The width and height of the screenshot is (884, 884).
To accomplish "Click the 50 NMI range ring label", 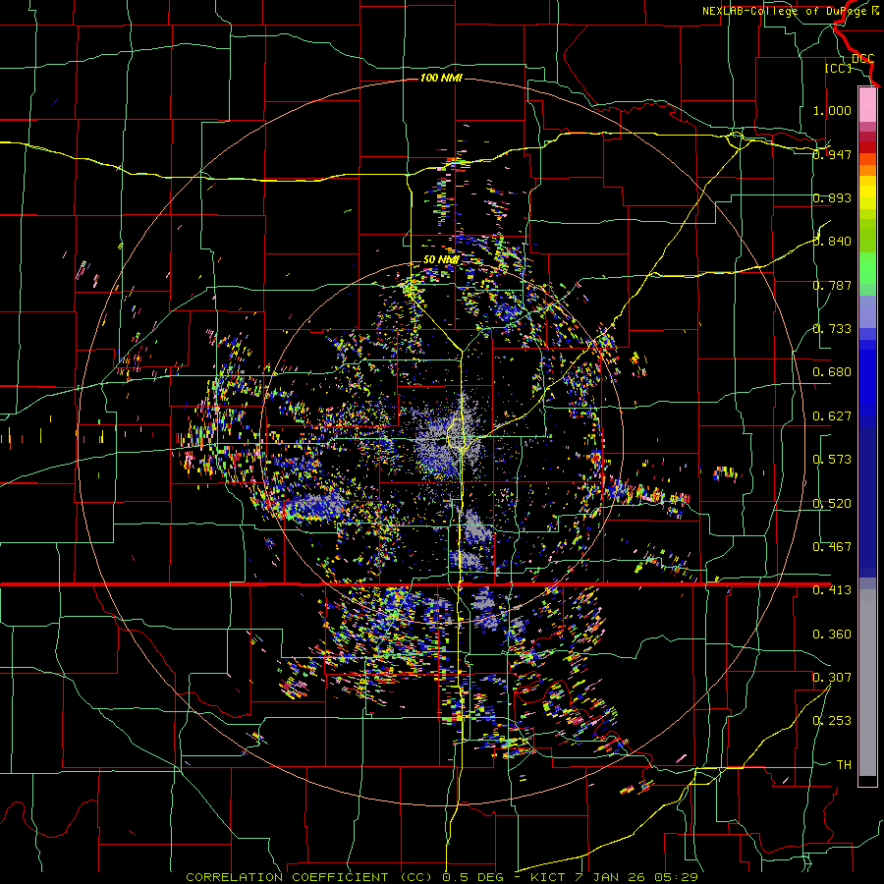I will pos(441,259).
